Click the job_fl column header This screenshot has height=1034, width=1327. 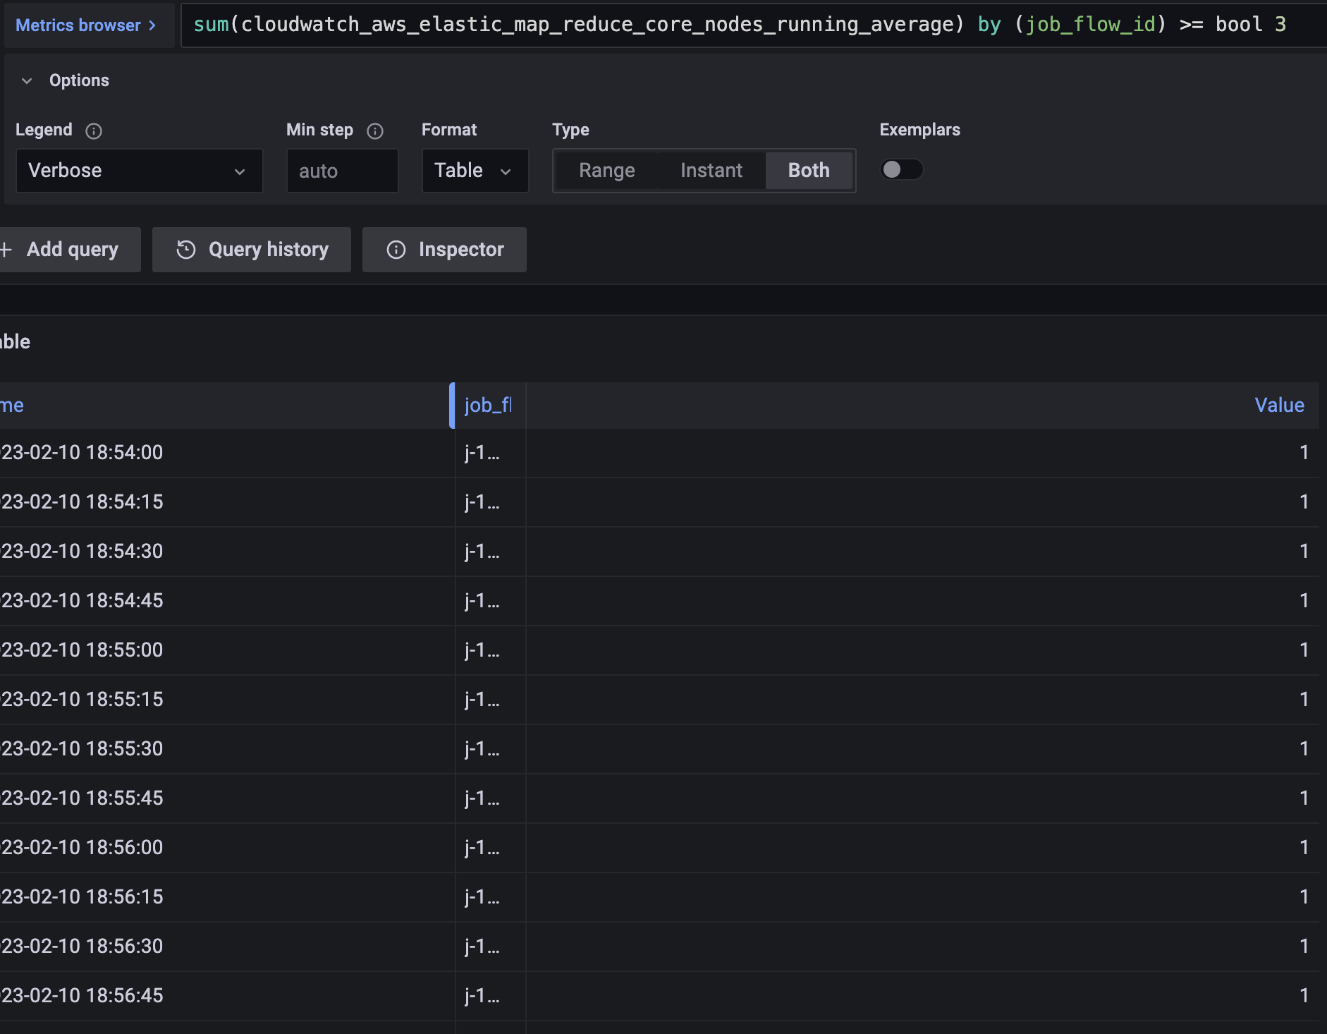(487, 405)
